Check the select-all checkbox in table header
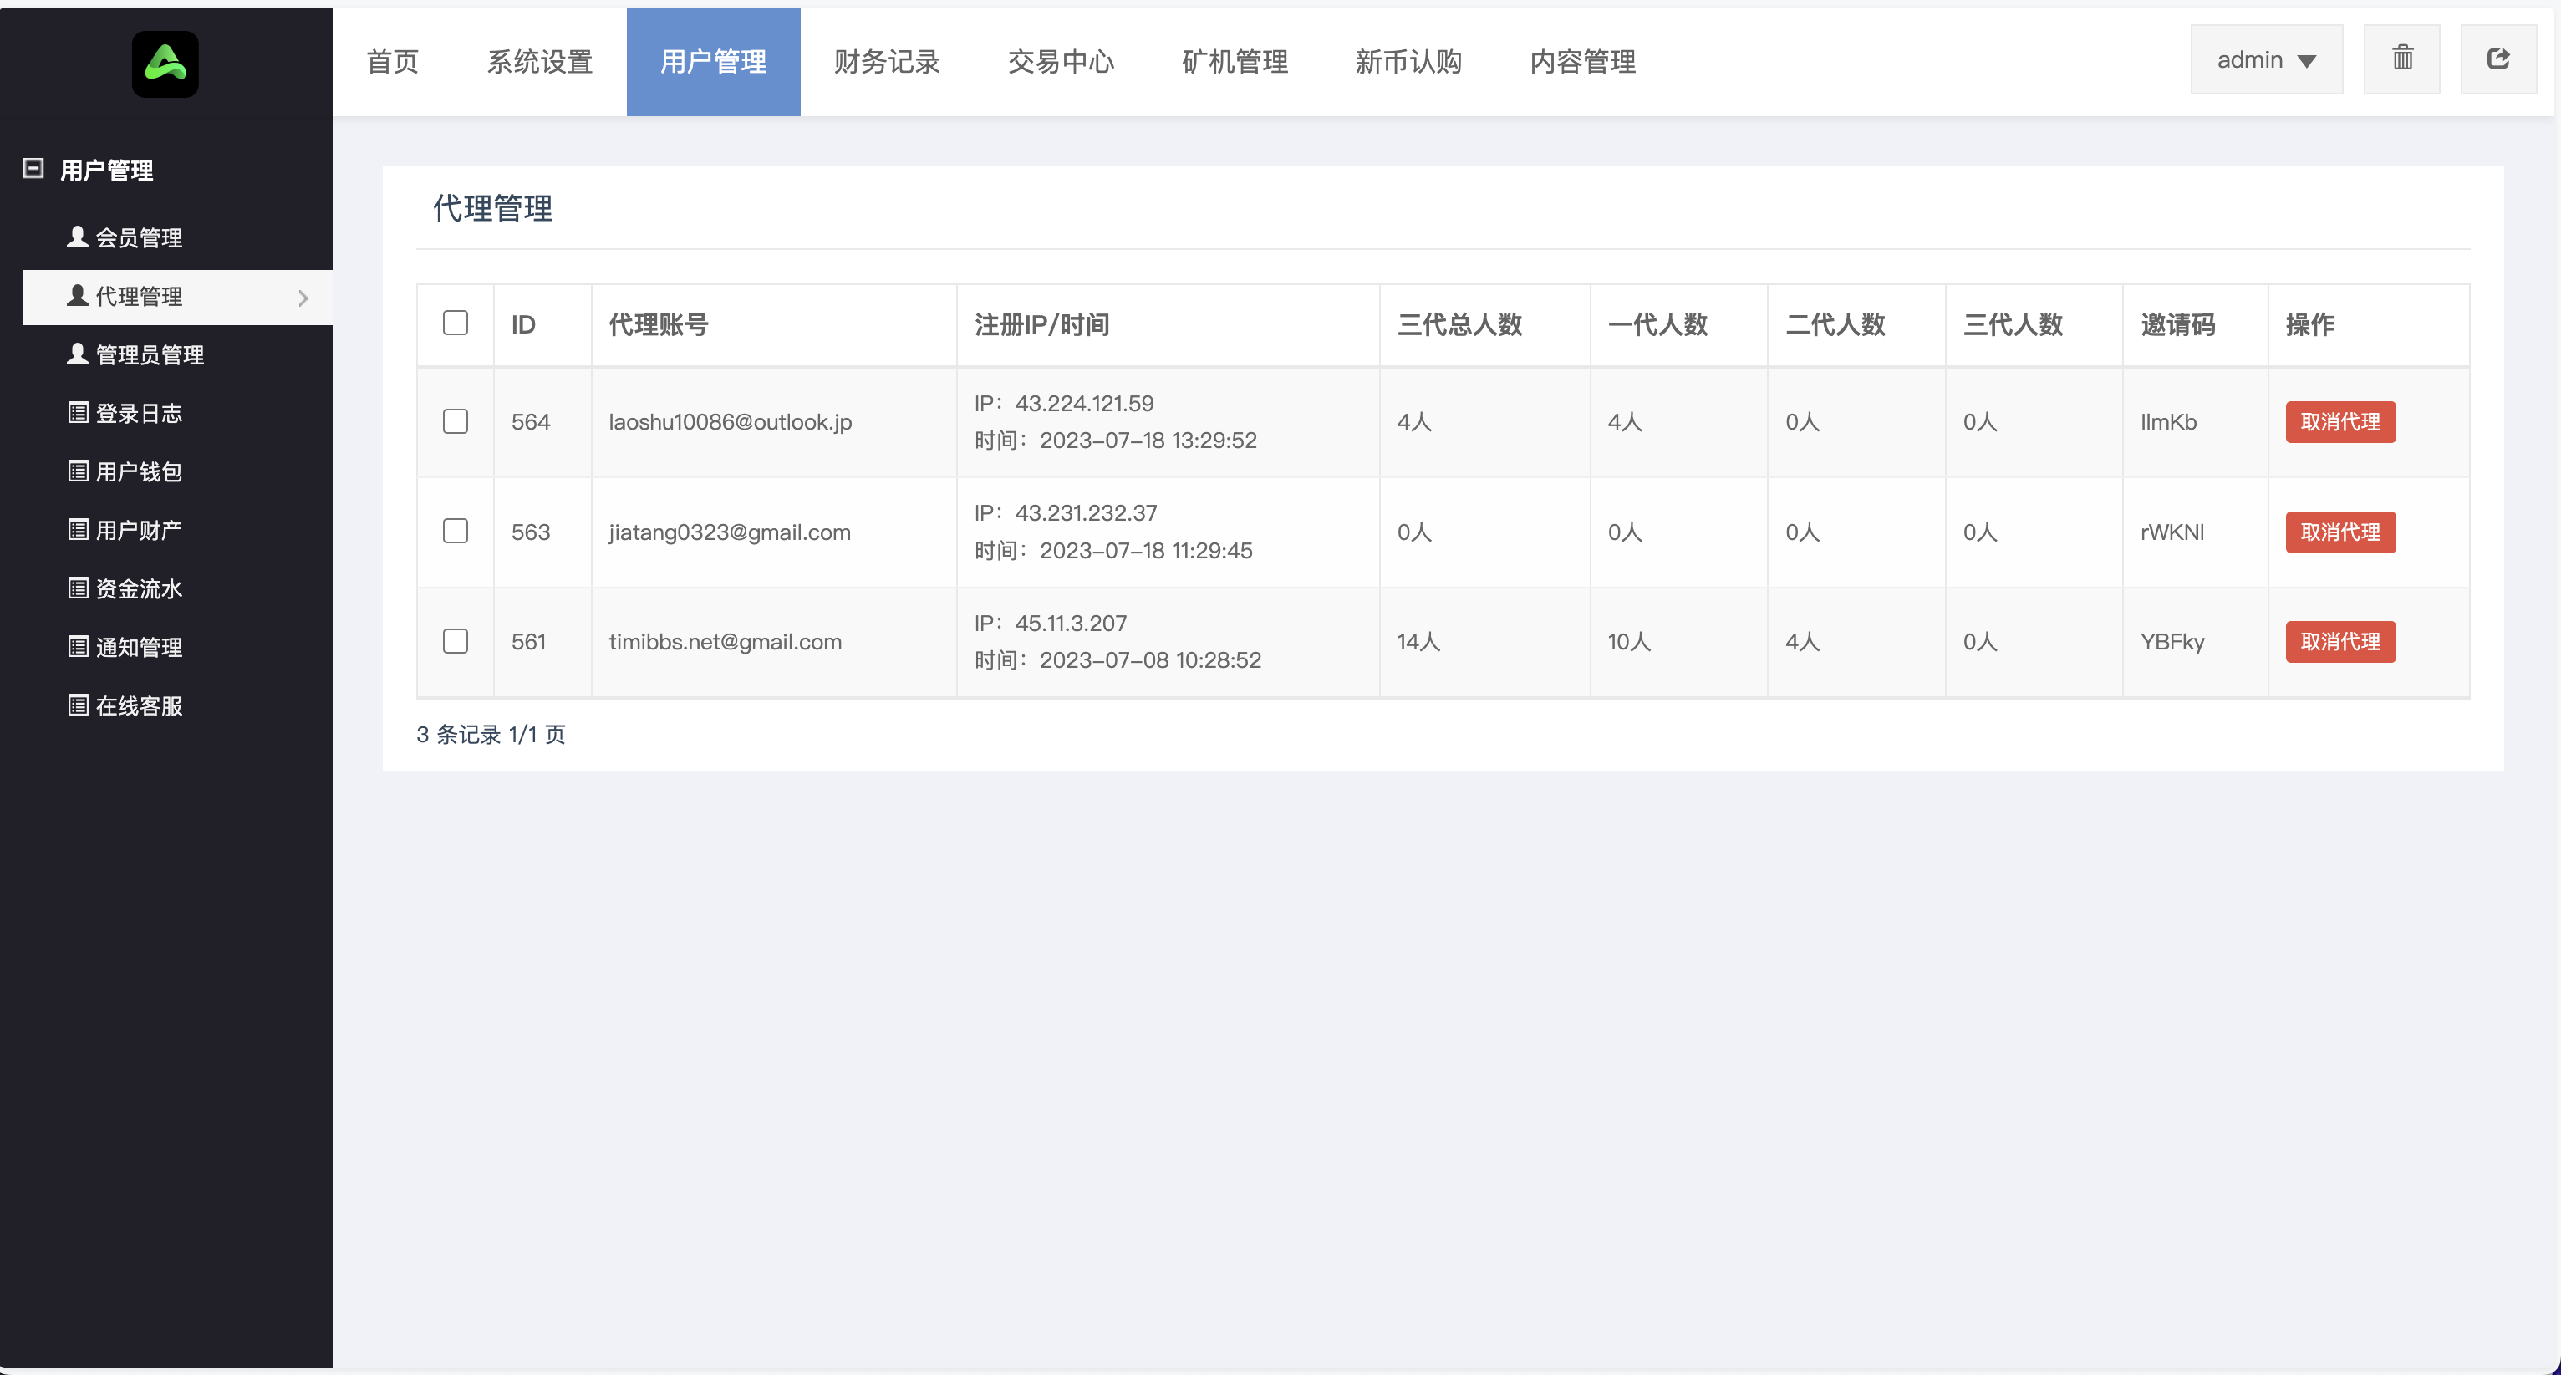This screenshot has height=1375, width=2561. click(x=456, y=322)
